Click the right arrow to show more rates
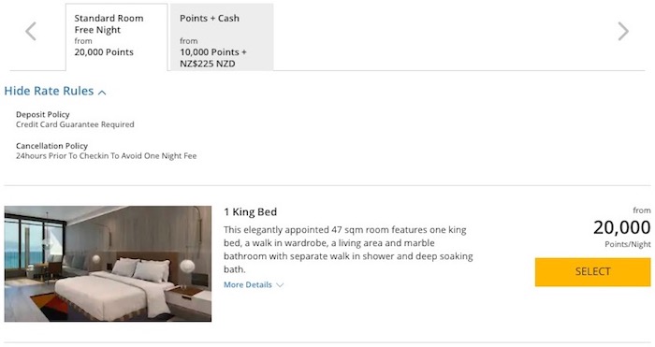 [x=623, y=31]
